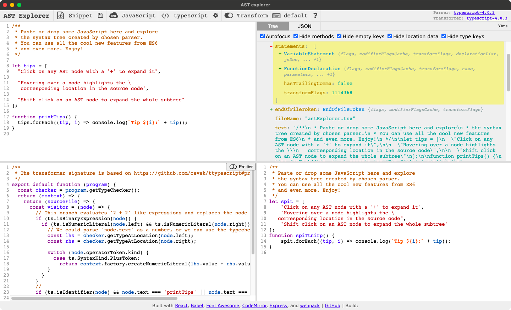Click 'let spit = [' output line
Screen dimensions: 511x310
pyautogui.click(x=287, y=202)
